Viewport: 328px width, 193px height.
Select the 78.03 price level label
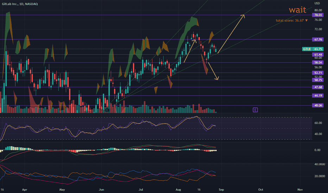pos(318,15)
